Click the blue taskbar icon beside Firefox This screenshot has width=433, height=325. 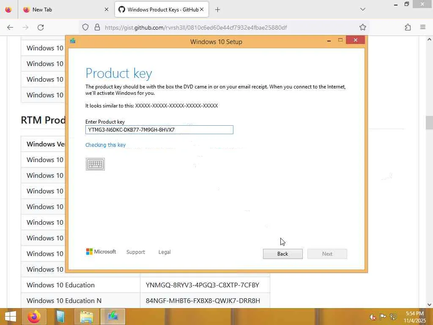pyautogui.click(x=60, y=317)
